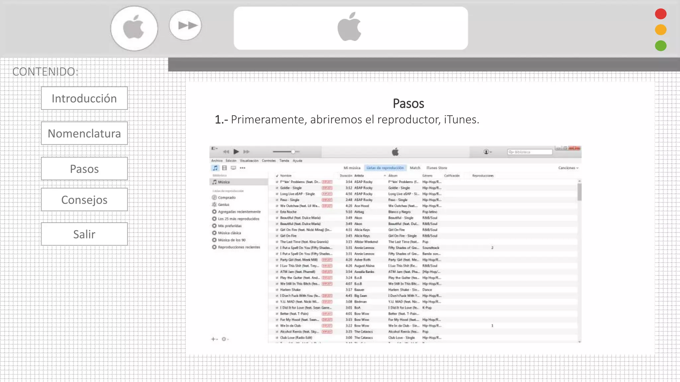Click iTunes Play button
This screenshot has width=680, height=382.
click(236, 152)
